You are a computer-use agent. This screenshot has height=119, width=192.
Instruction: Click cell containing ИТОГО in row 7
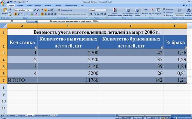(22, 80)
